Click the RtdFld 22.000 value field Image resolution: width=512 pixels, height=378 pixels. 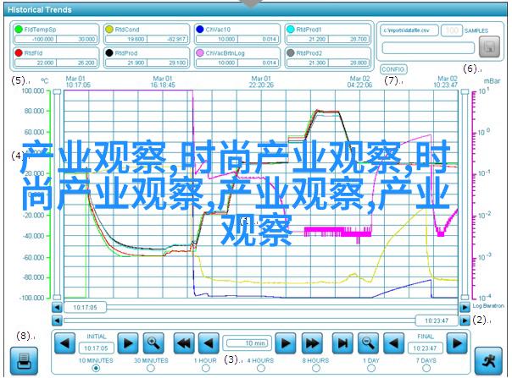point(36,63)
